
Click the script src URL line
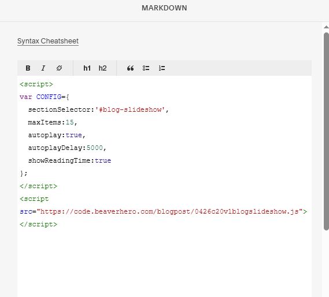164,211
